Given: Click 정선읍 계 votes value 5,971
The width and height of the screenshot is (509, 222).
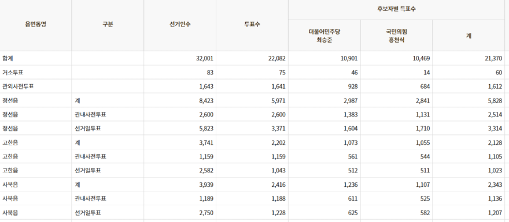Looking at the screenshot, I should (278, 101).
